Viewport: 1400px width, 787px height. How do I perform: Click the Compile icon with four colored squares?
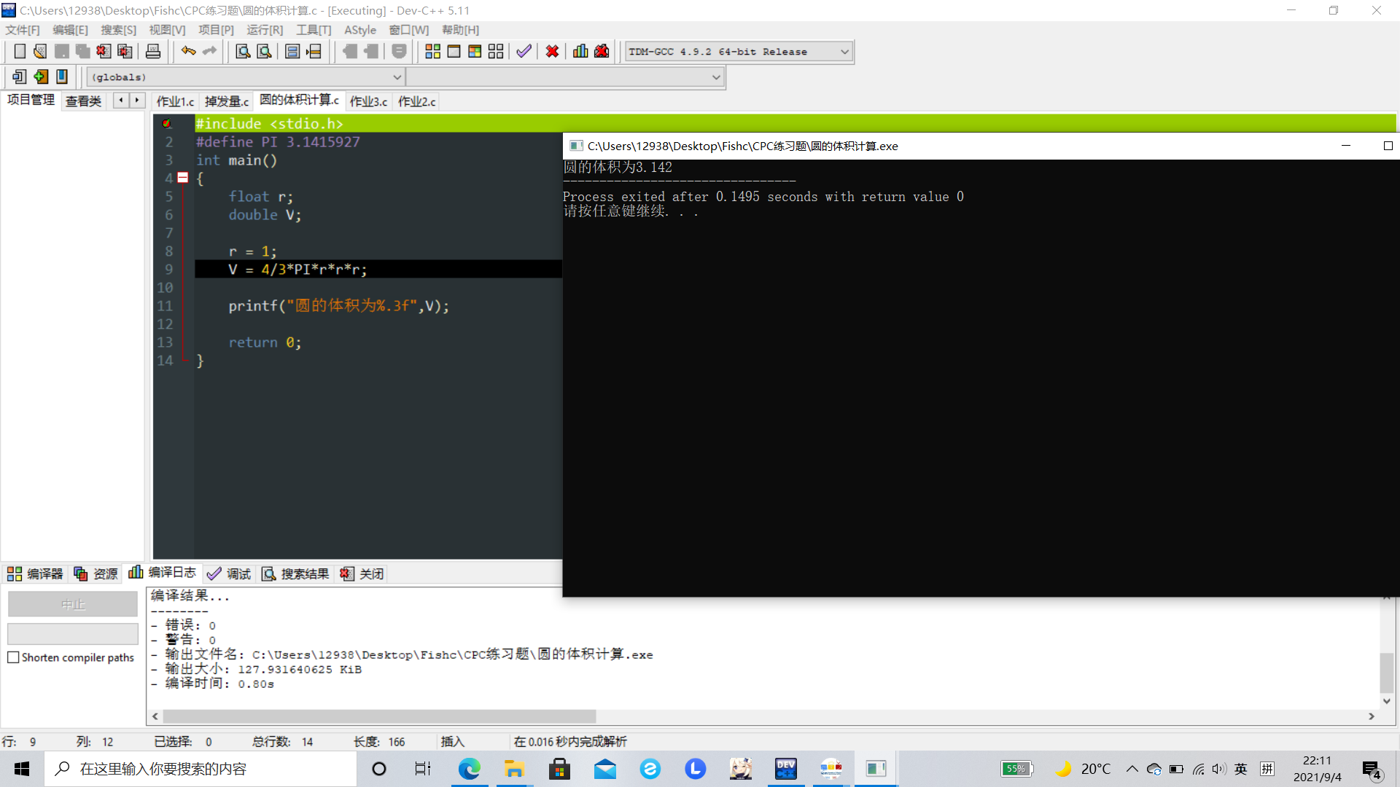pos(432,52)
